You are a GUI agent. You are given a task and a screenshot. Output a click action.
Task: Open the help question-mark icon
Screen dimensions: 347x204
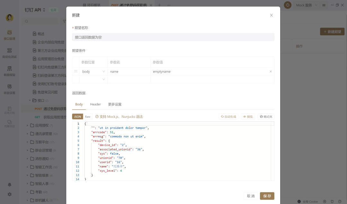point(340,201)
